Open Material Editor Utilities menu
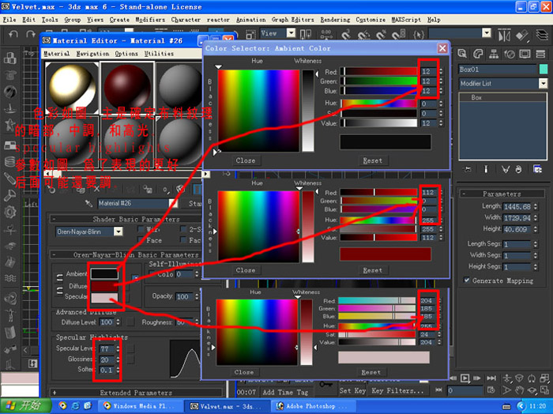This screenshot has height=414, width=553. [159, 54]
